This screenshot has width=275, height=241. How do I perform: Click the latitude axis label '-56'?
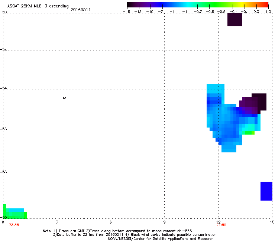pos(3,129)
